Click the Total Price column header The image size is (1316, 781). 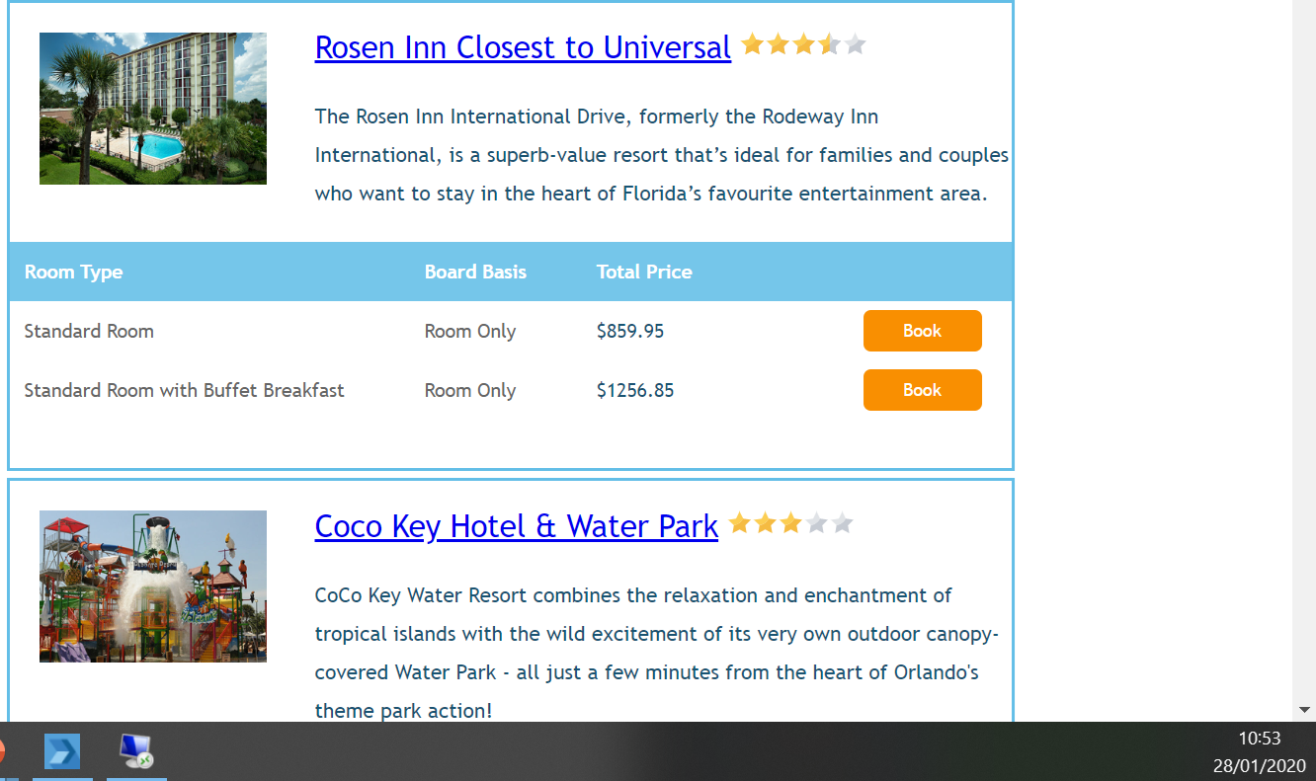(644, 272)
